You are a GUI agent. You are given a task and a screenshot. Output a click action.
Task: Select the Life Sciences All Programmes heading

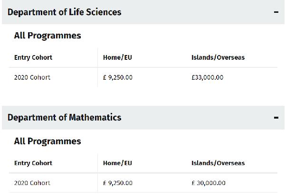pos(47,36)
